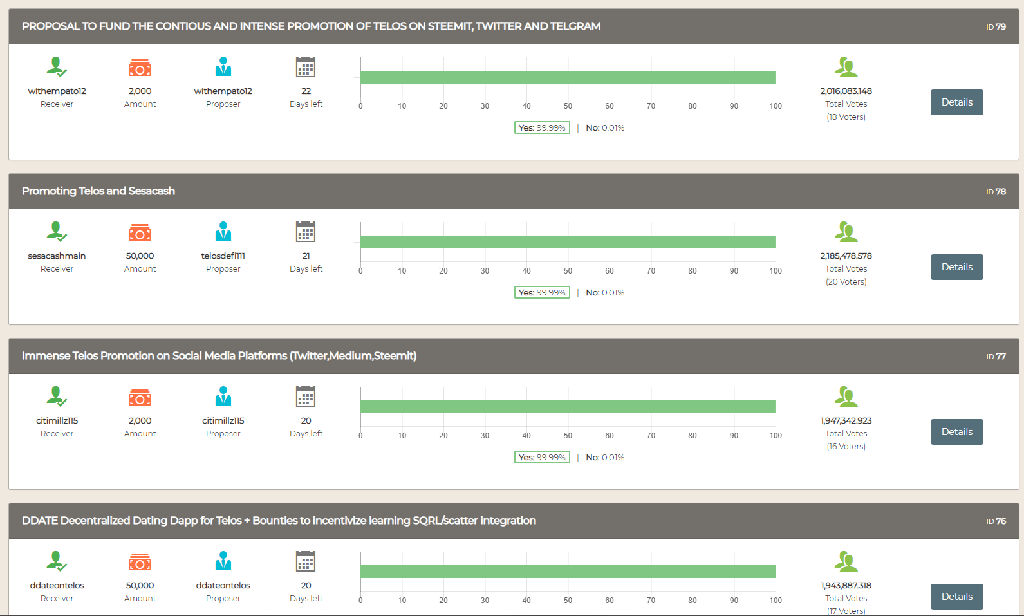Click amount icon in DDATE proposal
Image resolution: width=1024 pixels, height=616 pixels.
[x=140, y=562]
